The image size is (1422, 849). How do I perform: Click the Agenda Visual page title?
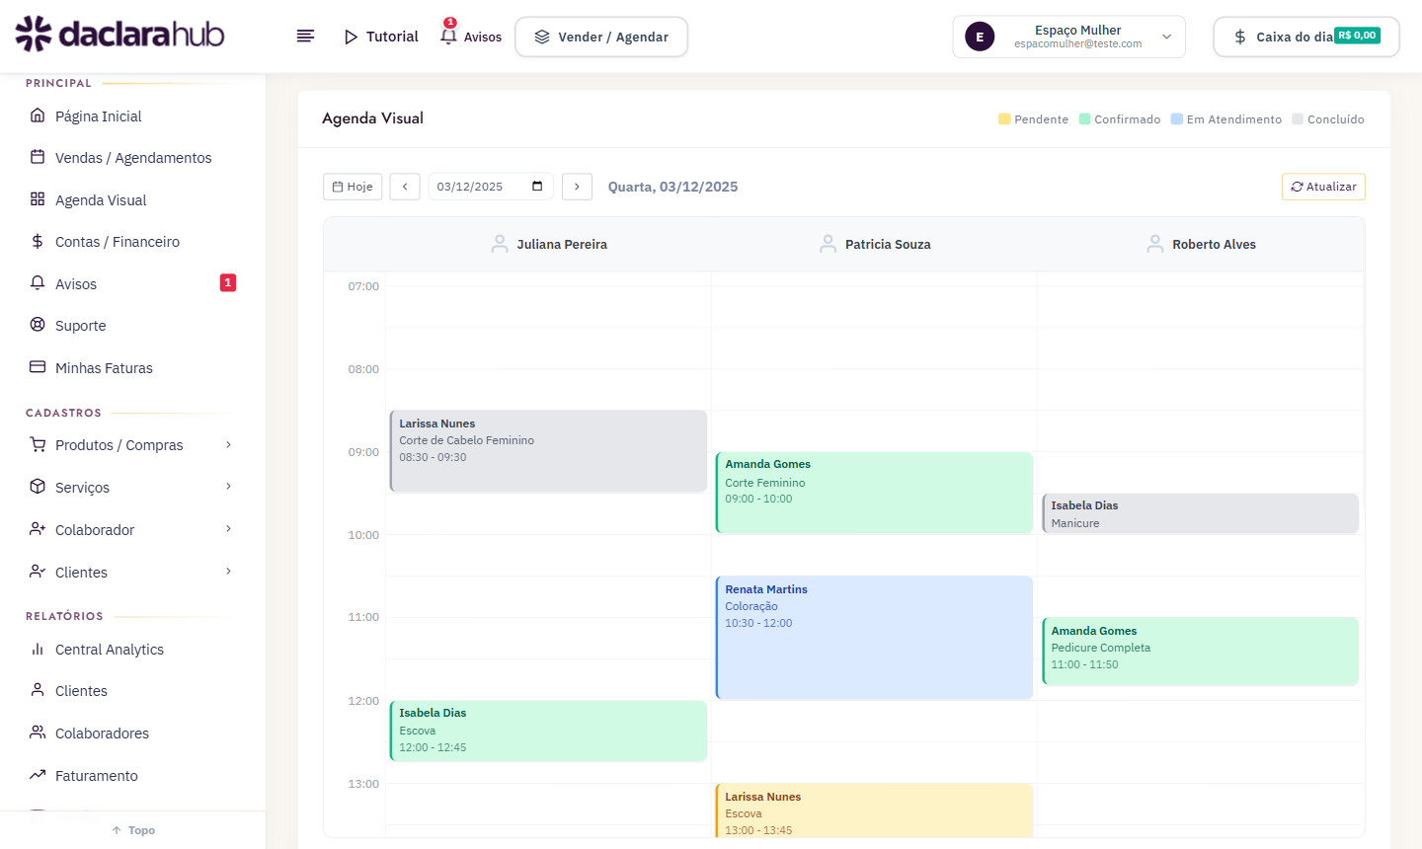pos(372,118)
